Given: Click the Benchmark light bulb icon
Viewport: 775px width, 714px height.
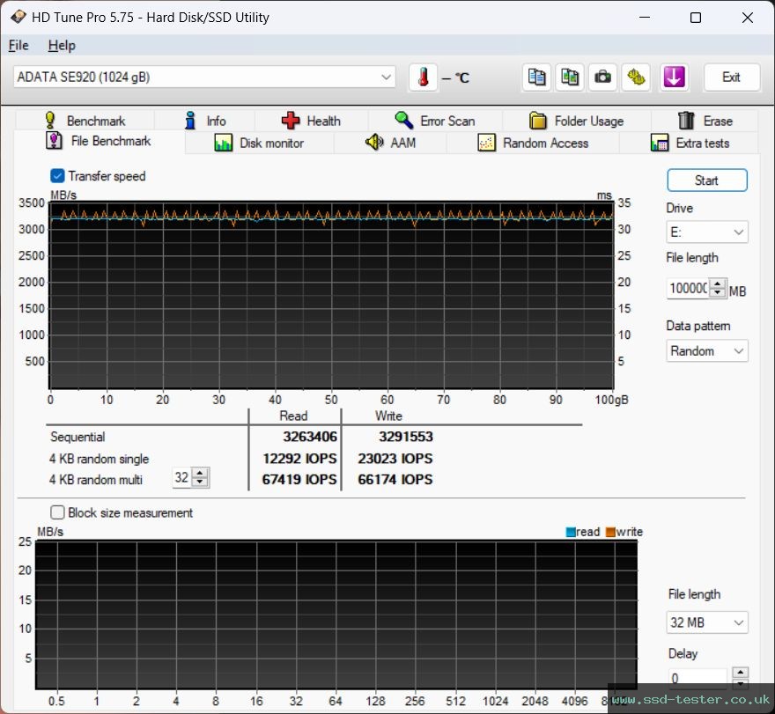Looking at the screenshot, I should [x=50, y=120].
